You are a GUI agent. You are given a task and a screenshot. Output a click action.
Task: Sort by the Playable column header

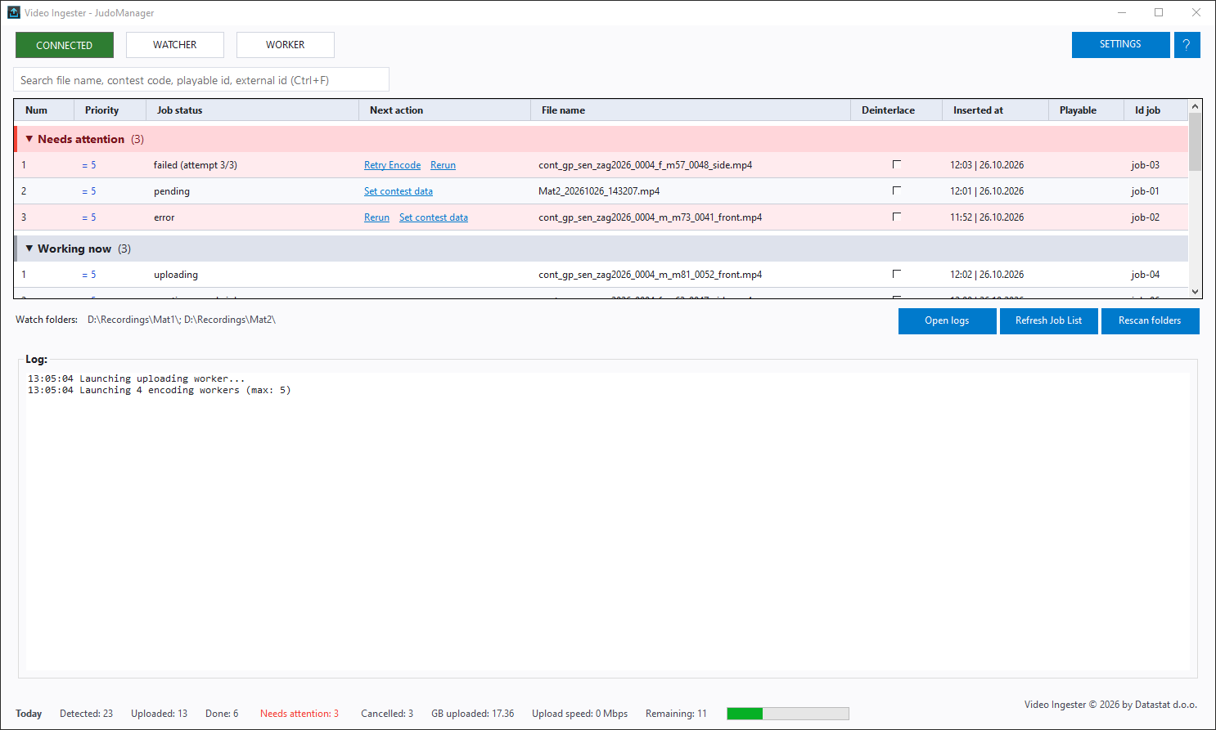pos(1086,110)
